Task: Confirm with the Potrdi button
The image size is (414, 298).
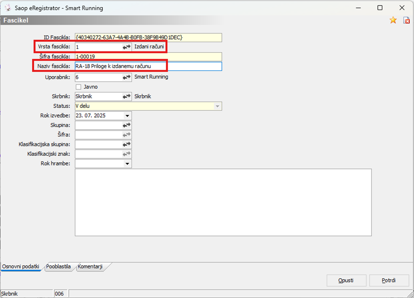Action: 389,280
